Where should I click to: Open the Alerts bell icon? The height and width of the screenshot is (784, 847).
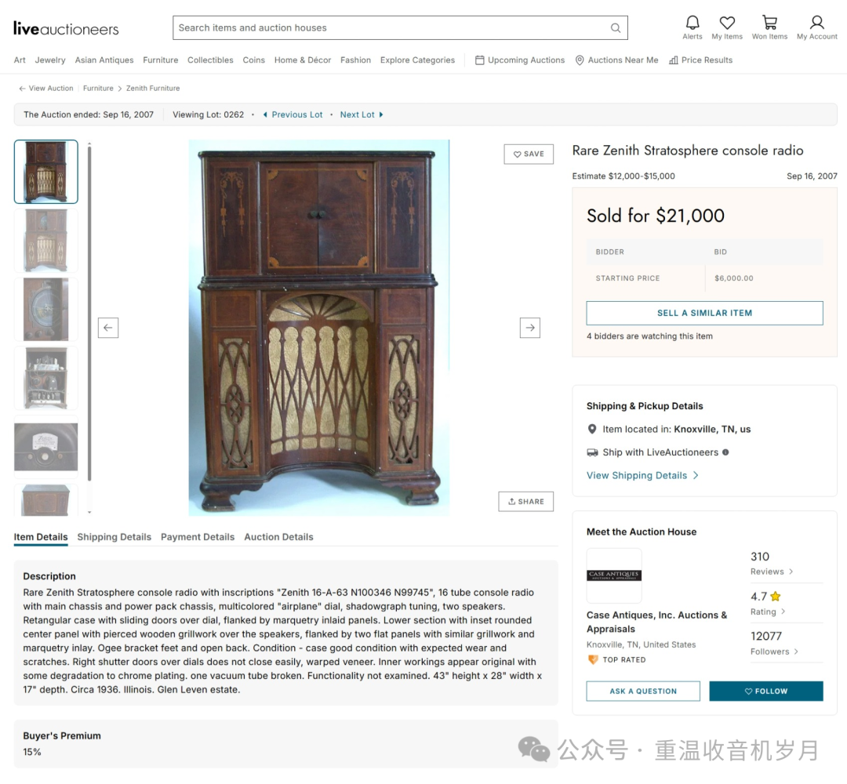click(x=692, y=23)
